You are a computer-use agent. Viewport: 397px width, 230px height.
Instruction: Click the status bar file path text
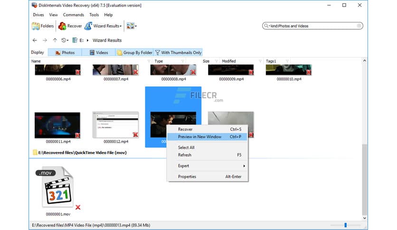pos(91,225)
